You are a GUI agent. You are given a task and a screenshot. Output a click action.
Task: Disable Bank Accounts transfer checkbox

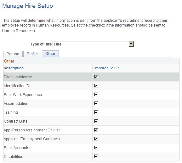point(96,148)
